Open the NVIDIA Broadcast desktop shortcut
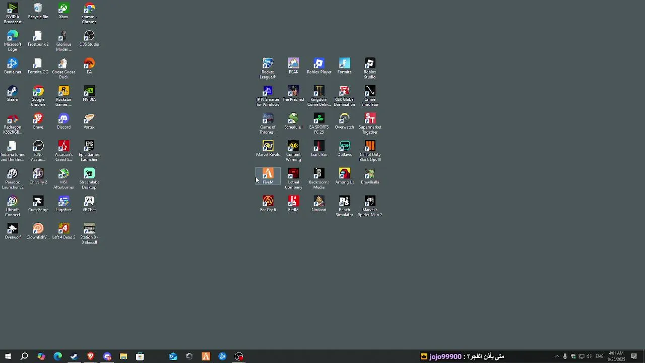 click(13, 13)
